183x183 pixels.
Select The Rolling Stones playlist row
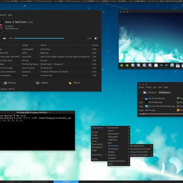coord(49,64)
